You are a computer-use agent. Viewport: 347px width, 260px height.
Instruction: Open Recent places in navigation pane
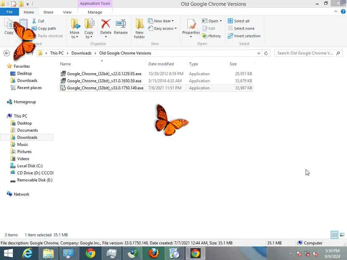click(x=29, y=88)
